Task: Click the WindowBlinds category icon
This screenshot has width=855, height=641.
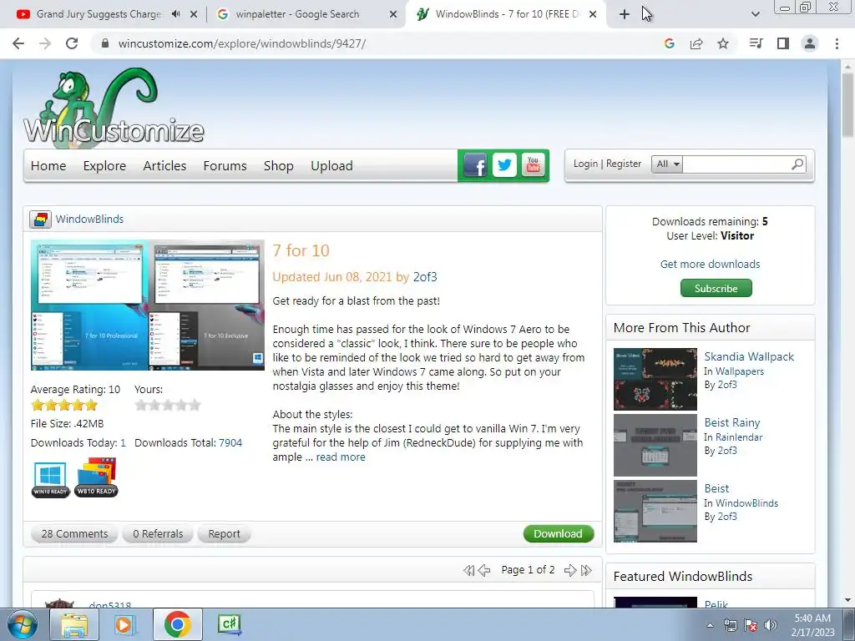Action: 40,220
